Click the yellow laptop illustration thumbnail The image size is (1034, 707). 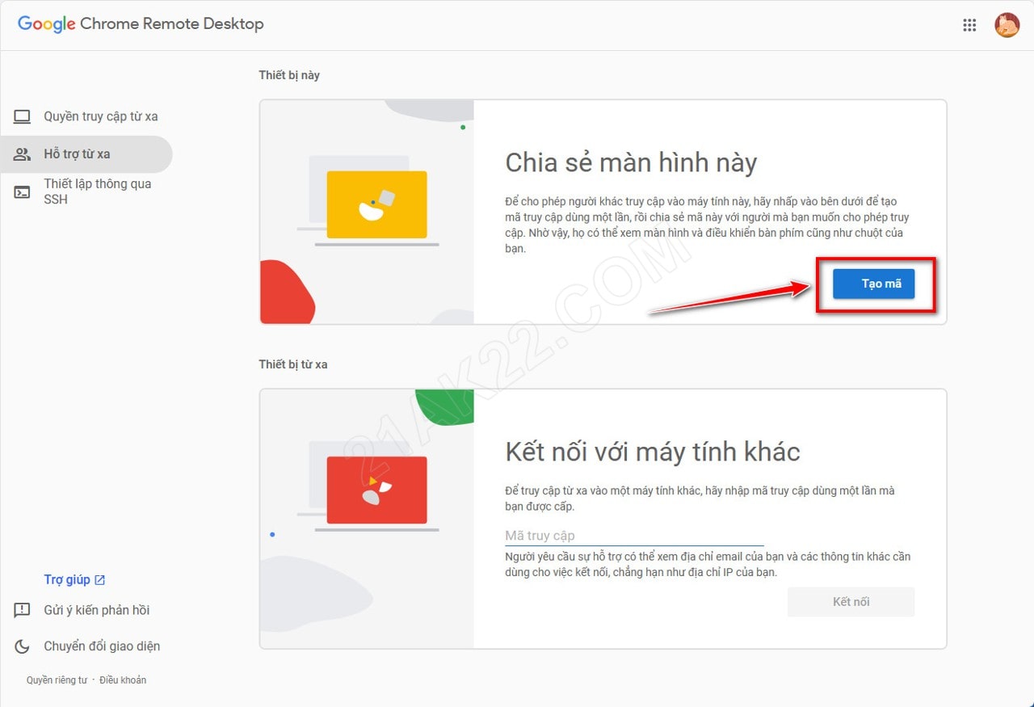(376, 204)
